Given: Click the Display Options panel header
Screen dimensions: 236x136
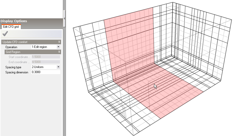Looking at the screenshot, I should coord(14,21).
